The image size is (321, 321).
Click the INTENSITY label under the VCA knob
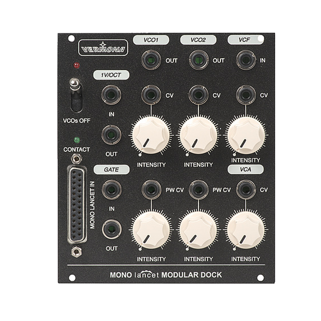pyautogui.click(x=246, y=259)
